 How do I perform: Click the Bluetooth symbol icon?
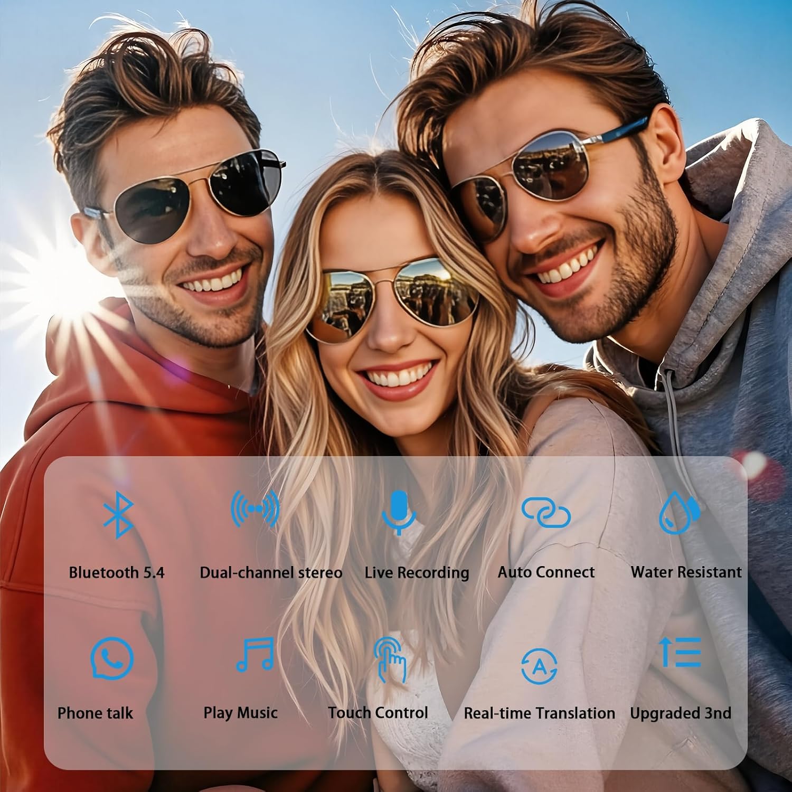click(x=118, y=514)
